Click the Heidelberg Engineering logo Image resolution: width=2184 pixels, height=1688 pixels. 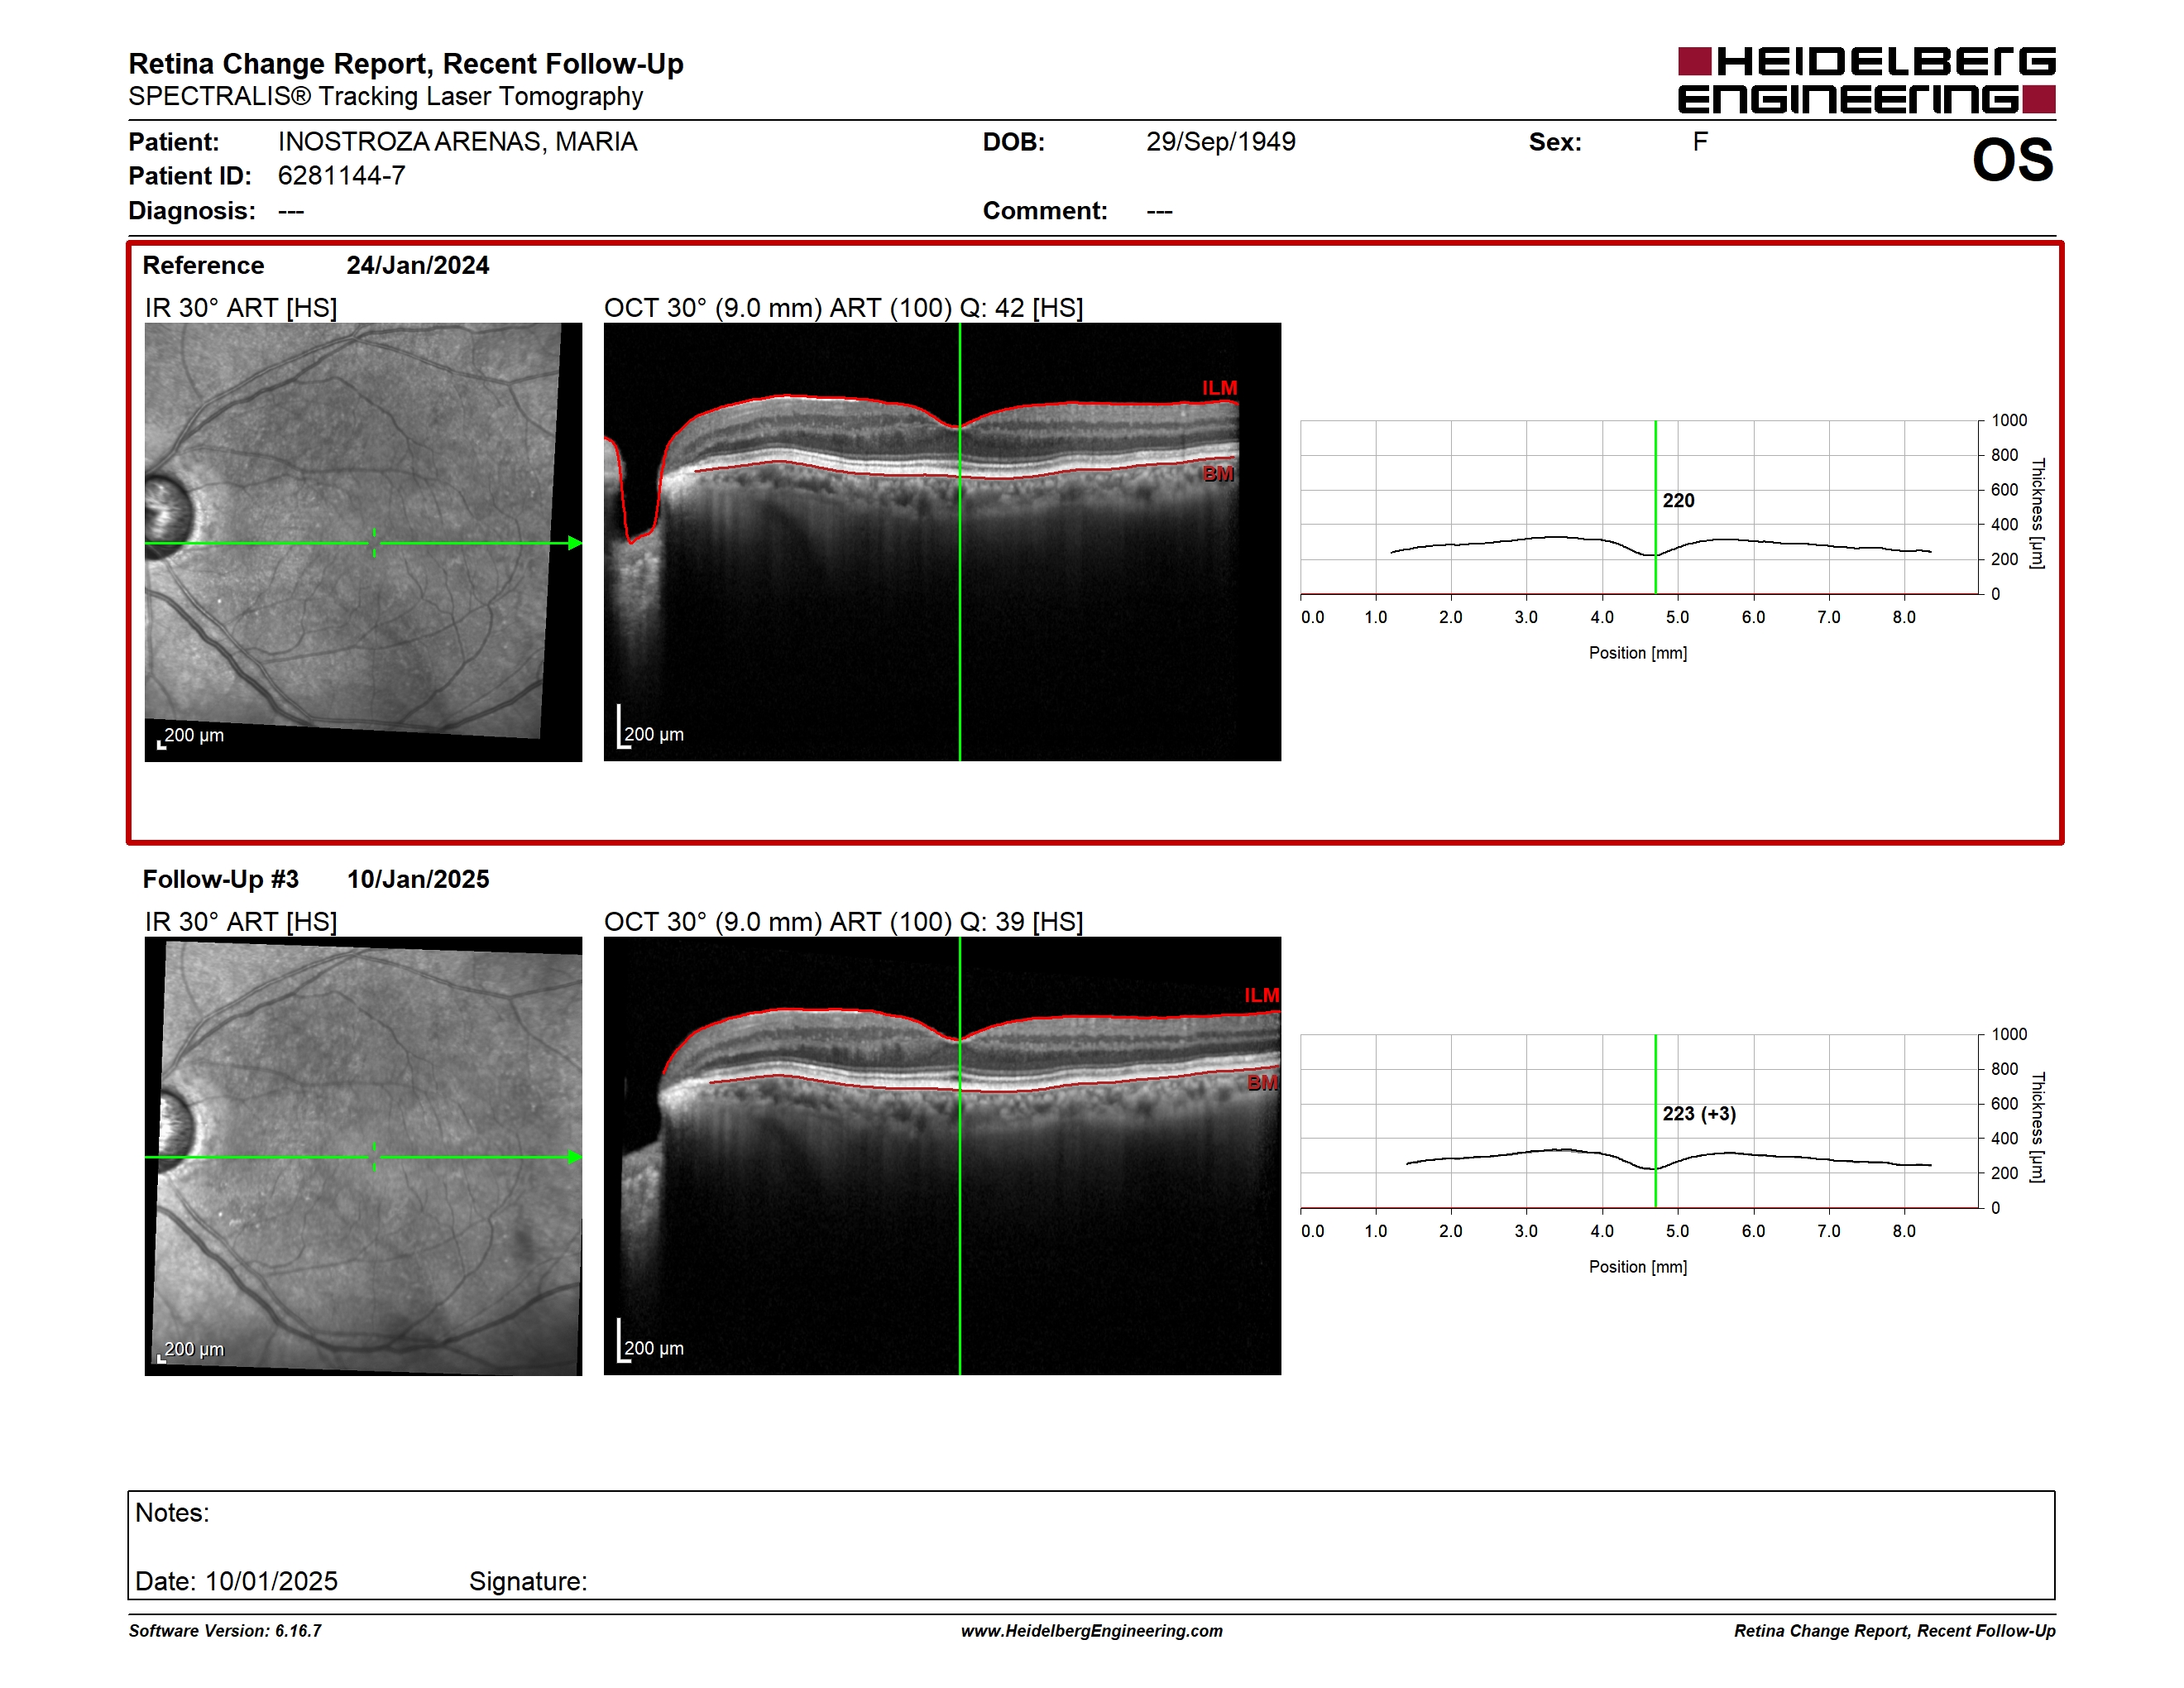[x=1866, y=80]
